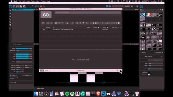Toggle the Soft Edge checkbox
This screenshot has height=97, width=173.
[x=10, y=82]
